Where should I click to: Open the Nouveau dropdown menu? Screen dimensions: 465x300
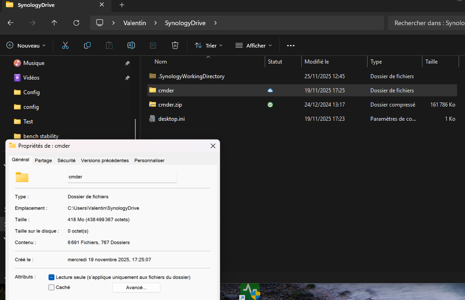(x=27, y=45)
